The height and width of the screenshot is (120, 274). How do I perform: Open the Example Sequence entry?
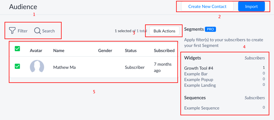point(202,108)
